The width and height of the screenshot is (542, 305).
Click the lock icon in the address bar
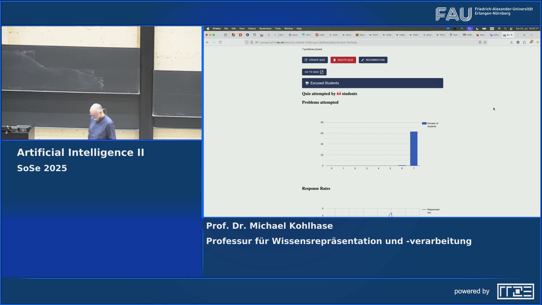point(252,42)
